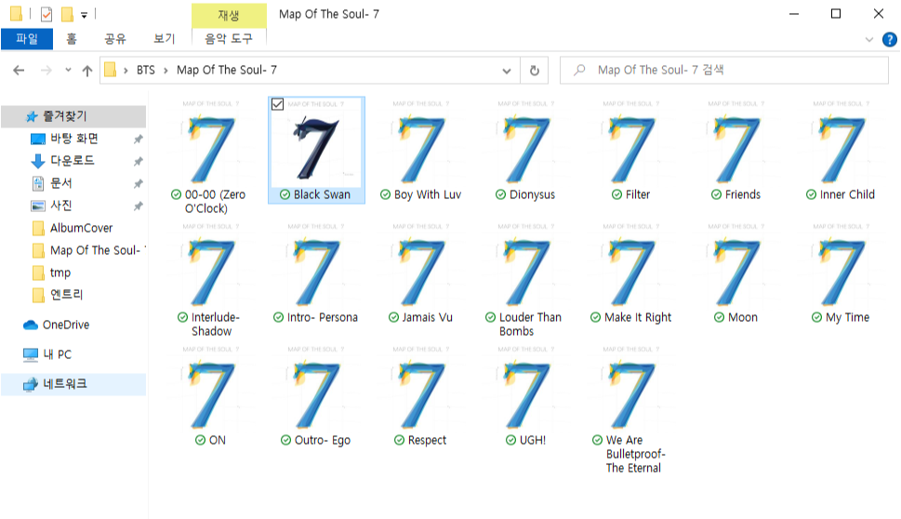
Task: Open recent locations dropdown arrow
Action: tap(68, 70)
